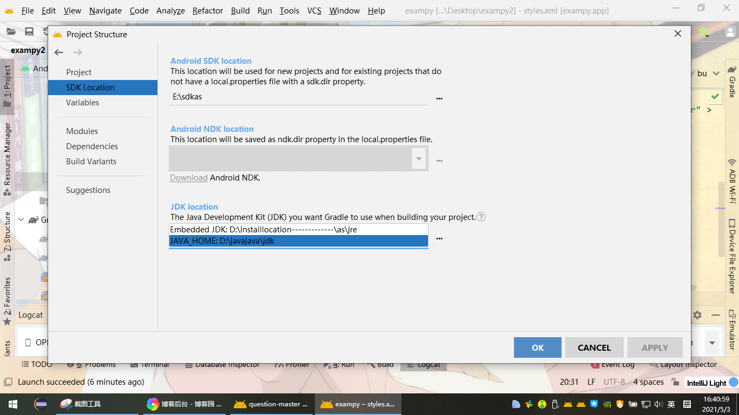Minimize the Logcat panel
Viewport: 739px width, 415px height.
click(x=716, y=314)
